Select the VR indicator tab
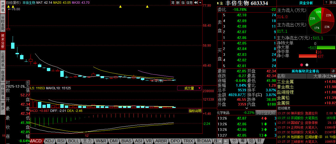The image size is (336, 144). click(149, 141)
